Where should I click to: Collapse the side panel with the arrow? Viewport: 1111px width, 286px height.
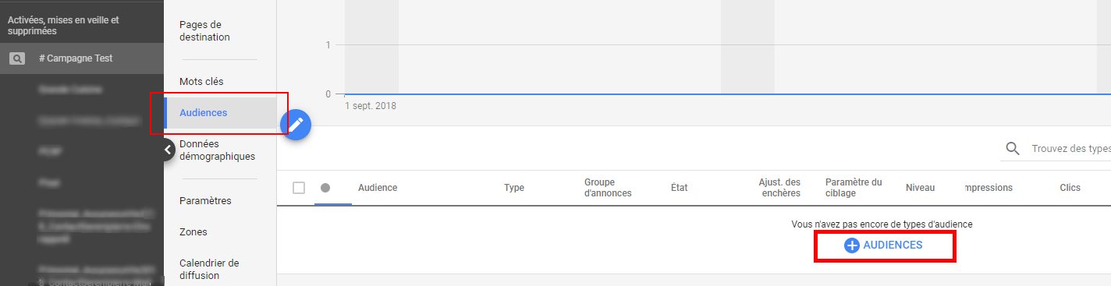pos(167,149)
